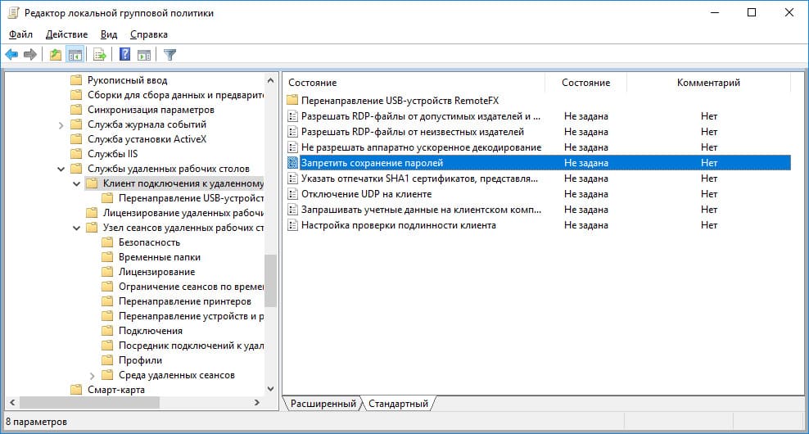The height and width of the screenshot is (434, 809).
Task: Click the Up one level folder icon
Action: (55, 55)
